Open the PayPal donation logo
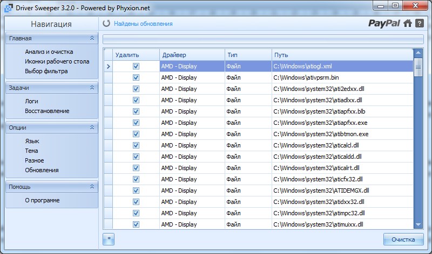This screenshot has height=254, width=432. (x=384, y=23)
